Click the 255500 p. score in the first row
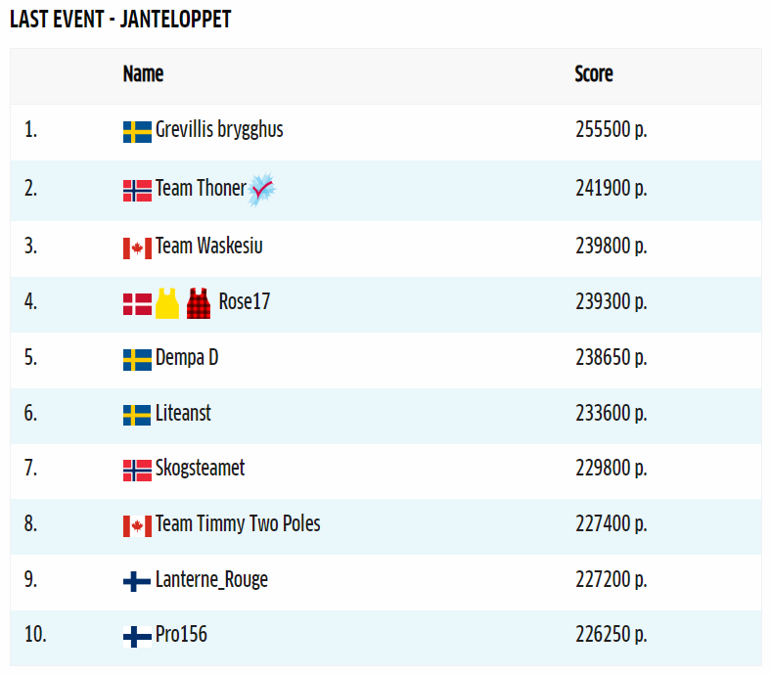Screen dimensions: 771x676 612,130
